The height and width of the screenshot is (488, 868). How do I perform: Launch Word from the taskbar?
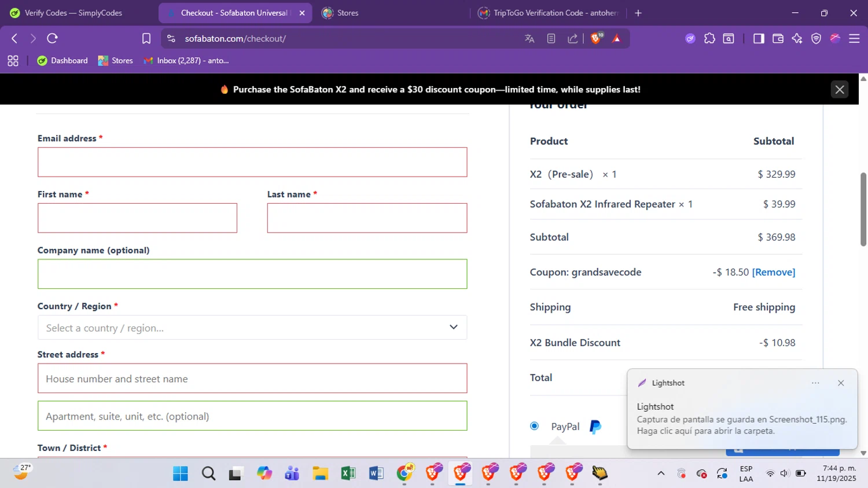coord(376,474)
